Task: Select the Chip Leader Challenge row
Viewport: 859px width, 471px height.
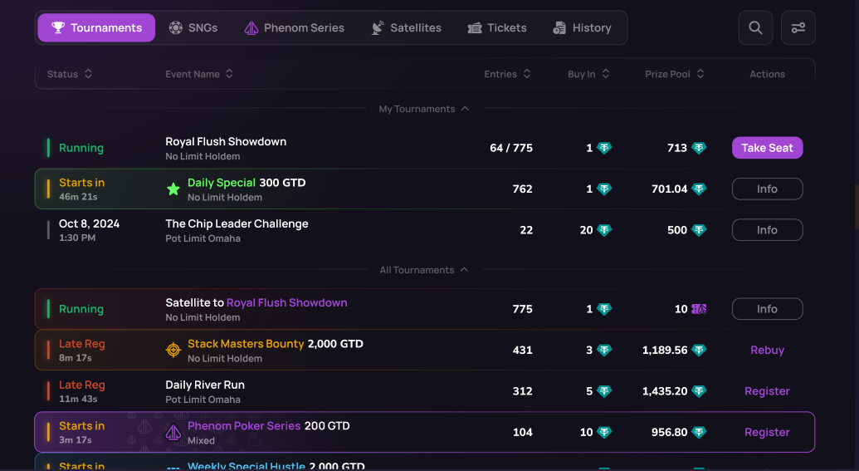Action: point(332,230)
